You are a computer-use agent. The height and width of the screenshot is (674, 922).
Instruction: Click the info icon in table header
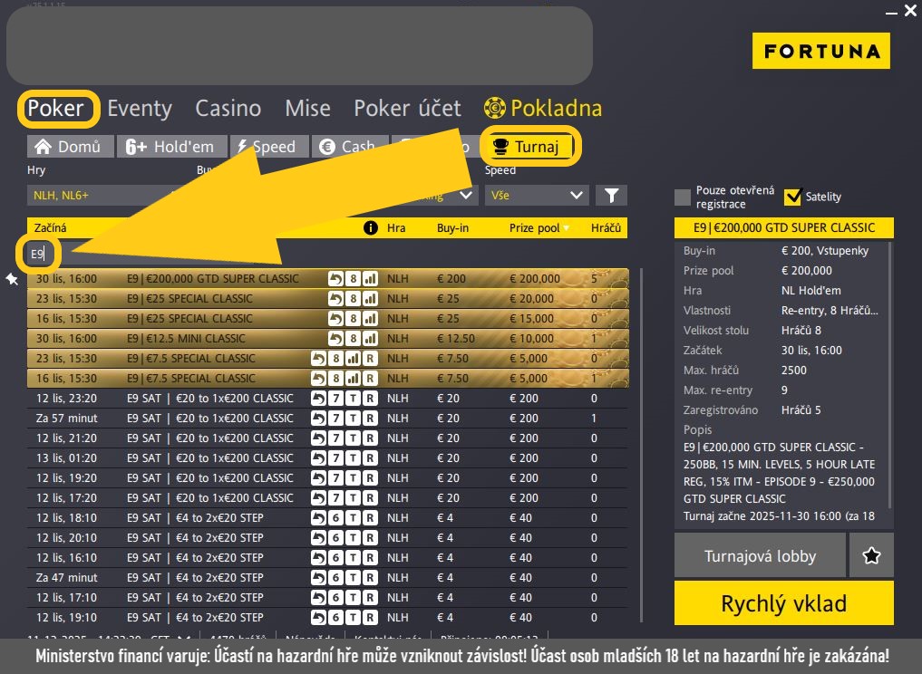370,228
